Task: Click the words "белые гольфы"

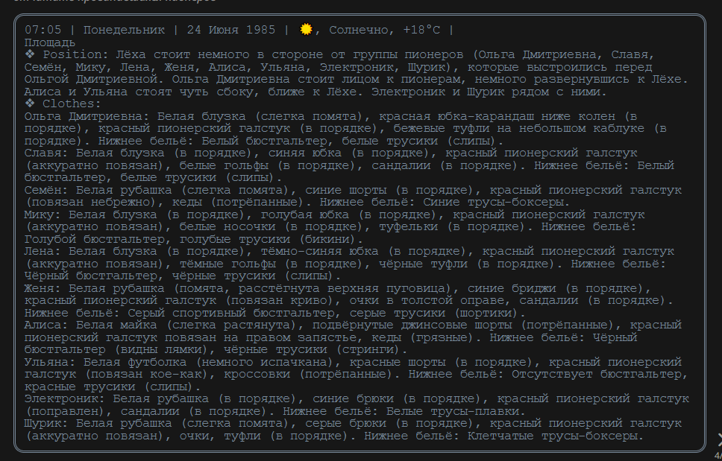Action: [224, 165]
